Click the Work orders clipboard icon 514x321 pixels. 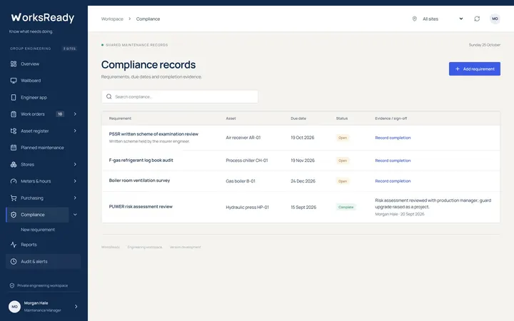(x=14, y=114)
